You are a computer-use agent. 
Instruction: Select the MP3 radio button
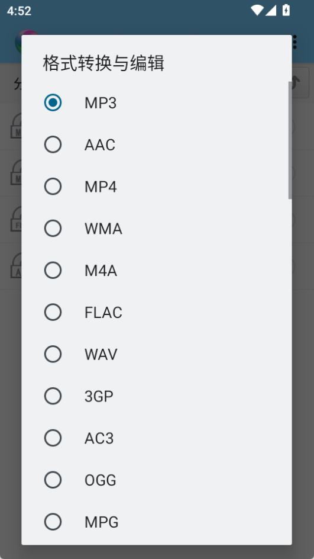157,102
